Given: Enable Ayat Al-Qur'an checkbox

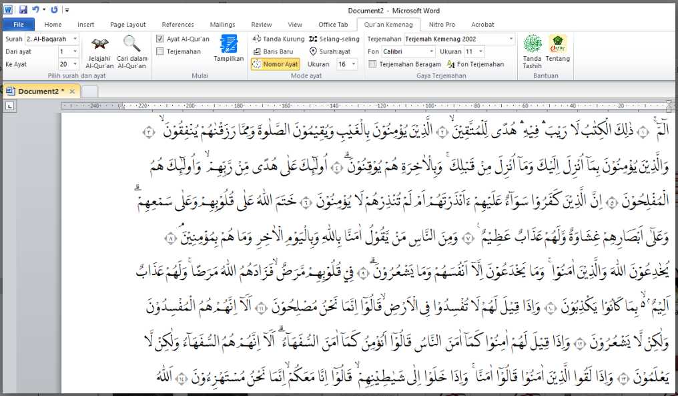Looking at the screenshot, I should [160, 39].
